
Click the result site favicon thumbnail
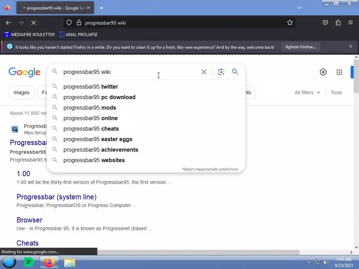[x=15, y=129]
